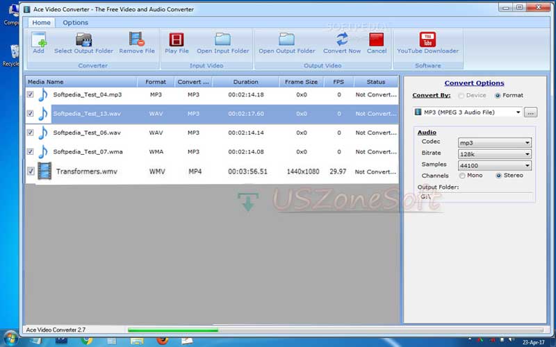
Task: Sort by Frame Size column header
Action: pyautogui.click(x=301, y=82)
